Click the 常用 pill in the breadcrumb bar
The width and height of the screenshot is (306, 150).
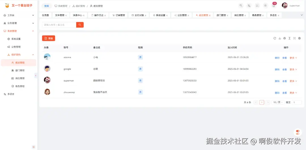(x=46, y=6)
